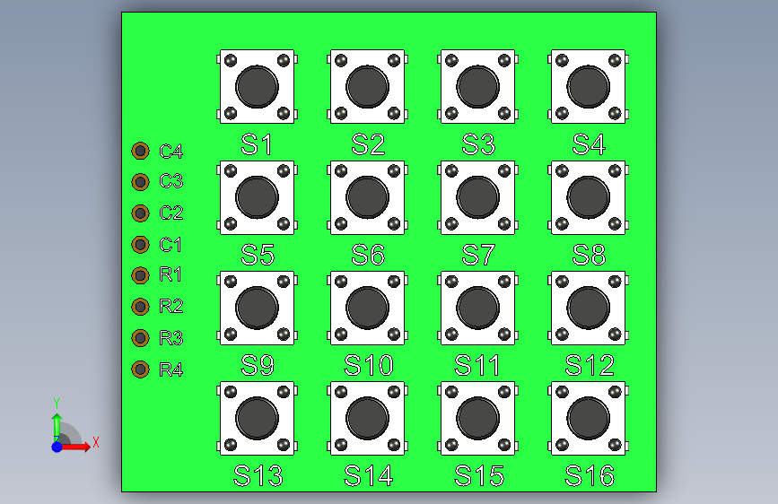Select the S14 push button switch
The height and width of the screenshot is (504, 778).
[368, 418]
